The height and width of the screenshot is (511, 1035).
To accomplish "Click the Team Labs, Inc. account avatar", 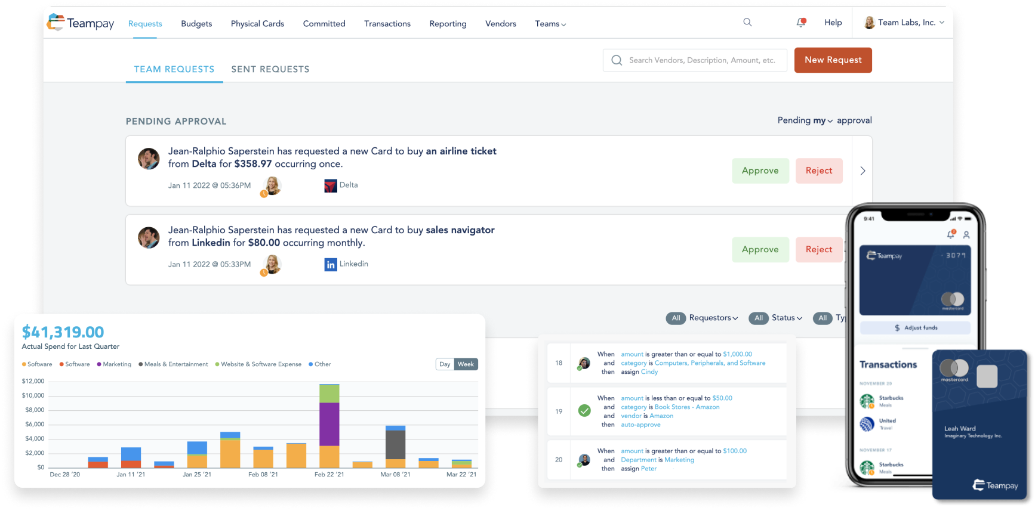I will coord(870,23).
